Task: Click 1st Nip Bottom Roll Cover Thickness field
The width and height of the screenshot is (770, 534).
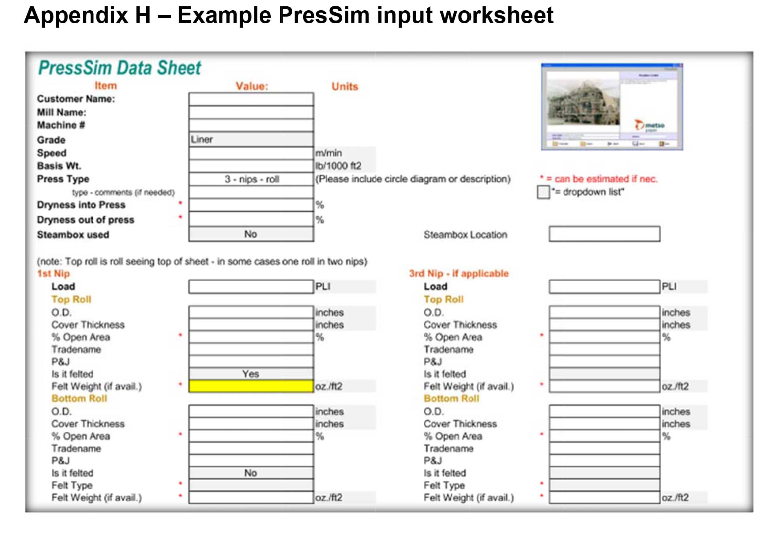Action: coord(251,424)
